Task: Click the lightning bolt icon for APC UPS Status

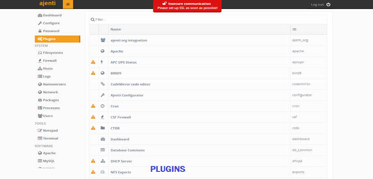Action: (102, 62)
